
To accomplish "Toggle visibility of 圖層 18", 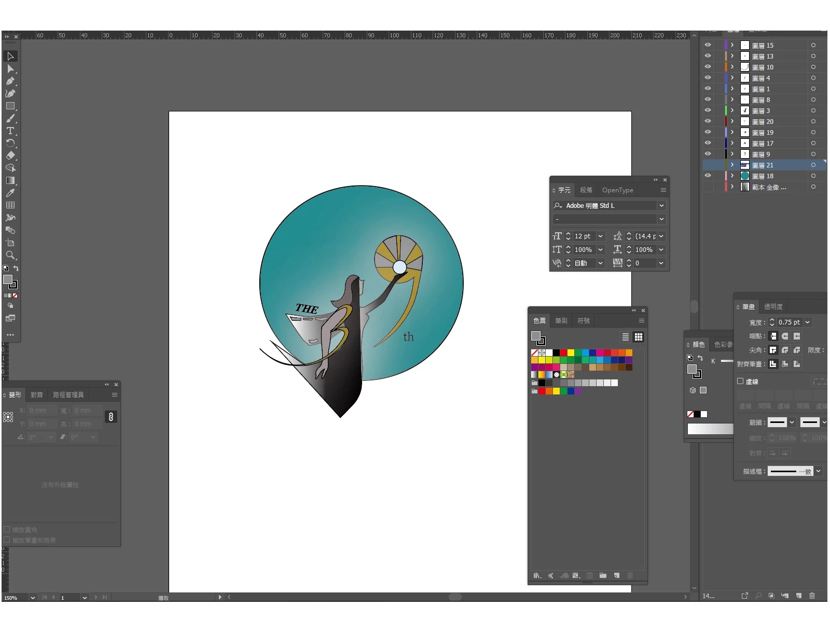I will 708,176.
